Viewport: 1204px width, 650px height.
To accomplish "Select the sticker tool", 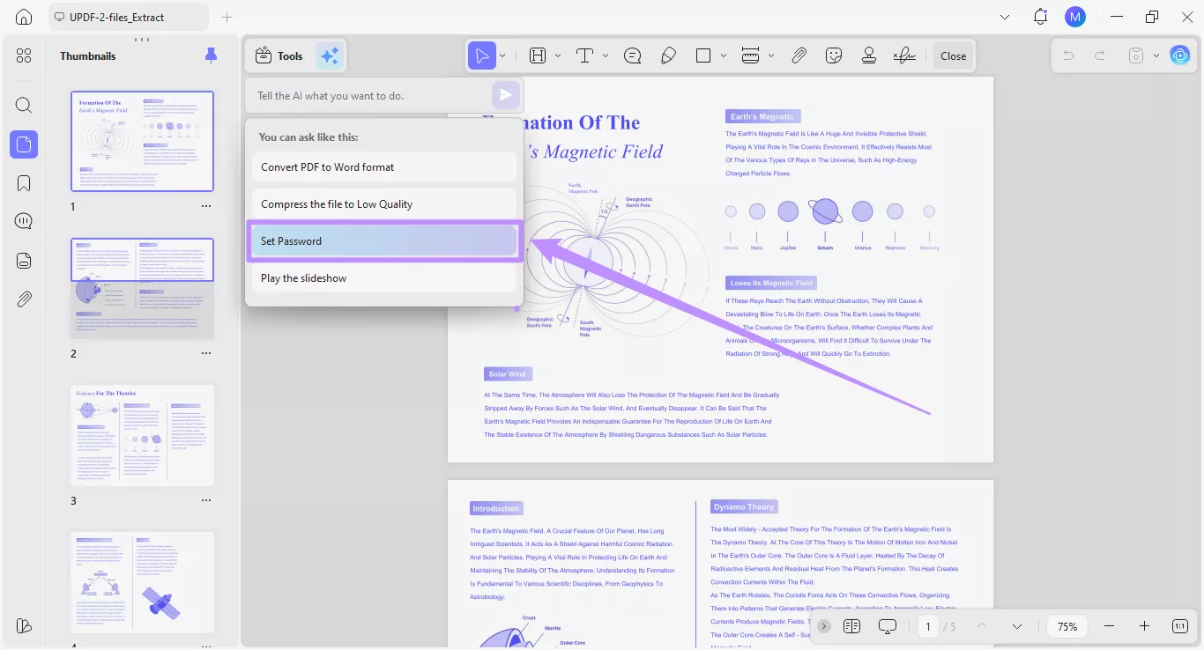I will tap(834, 55).
